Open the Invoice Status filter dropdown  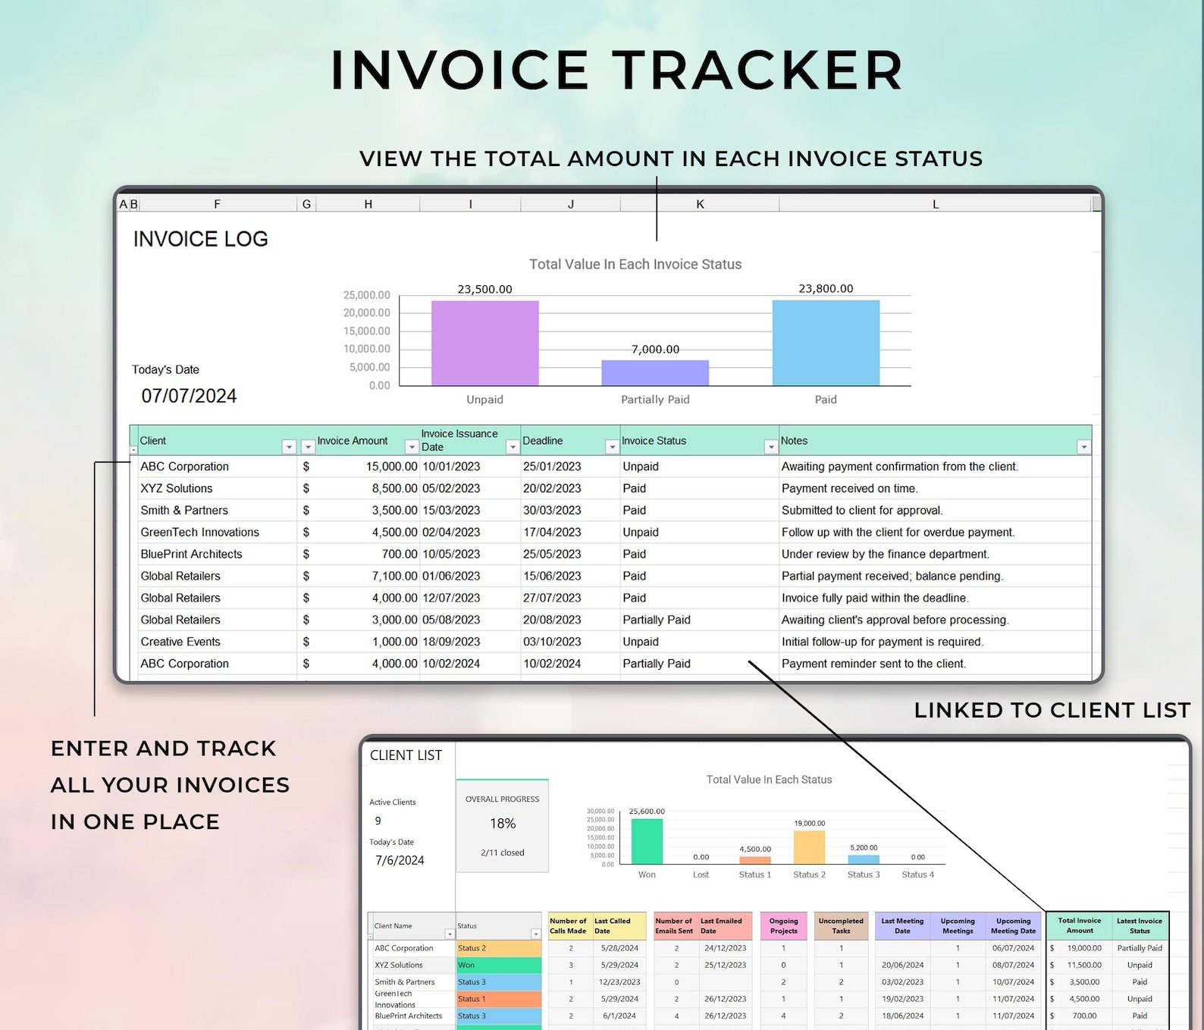(771, 447)
